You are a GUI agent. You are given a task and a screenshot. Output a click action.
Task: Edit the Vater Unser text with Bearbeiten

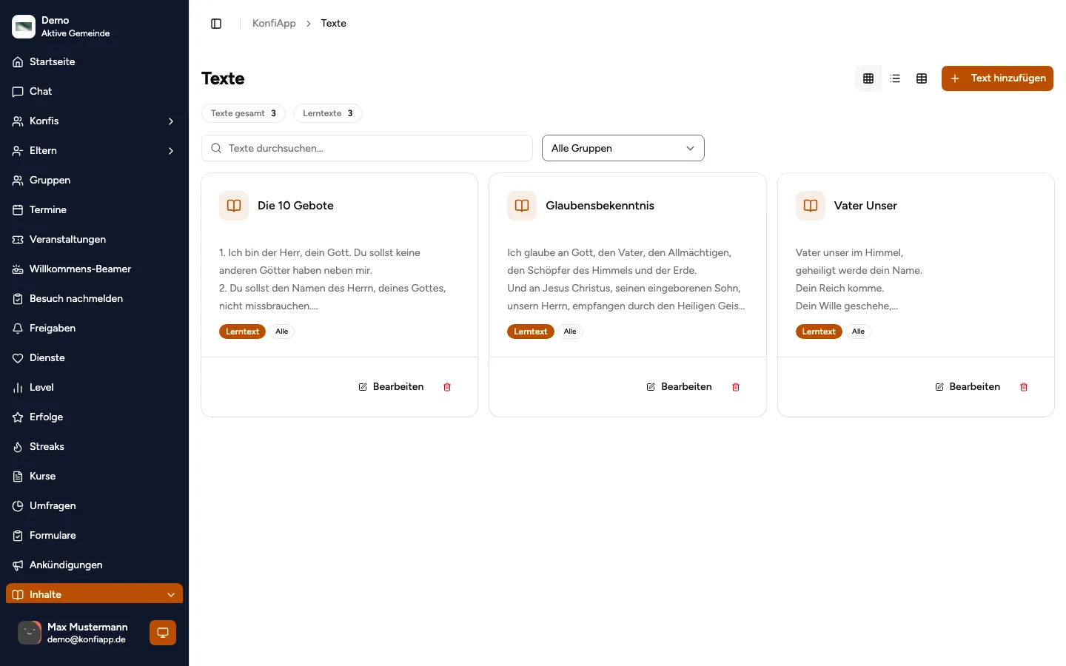coord(968,387)
